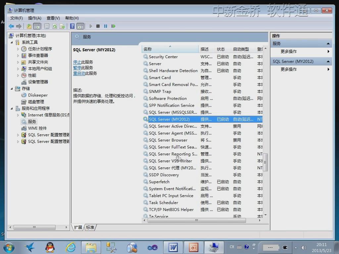Switch to the 标准 tab

[x=90, y=227]
